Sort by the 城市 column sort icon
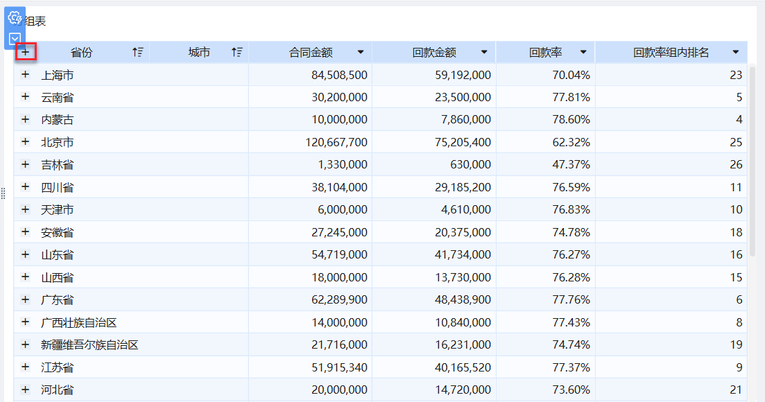This screenshot has height=402, width=765. [237, 52]
